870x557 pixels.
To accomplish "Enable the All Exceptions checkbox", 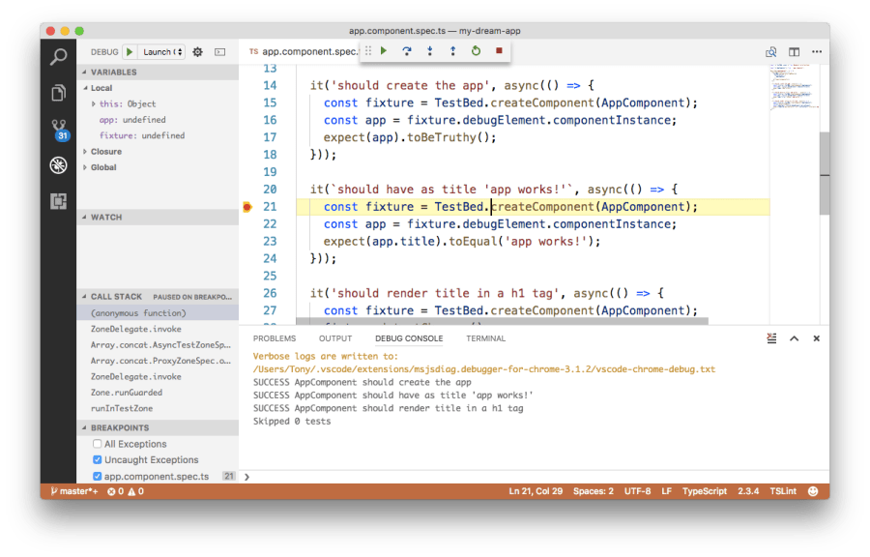I will point(98,444).
